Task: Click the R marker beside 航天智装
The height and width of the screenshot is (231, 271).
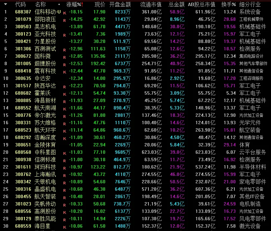Action: [x=64, y=198]
